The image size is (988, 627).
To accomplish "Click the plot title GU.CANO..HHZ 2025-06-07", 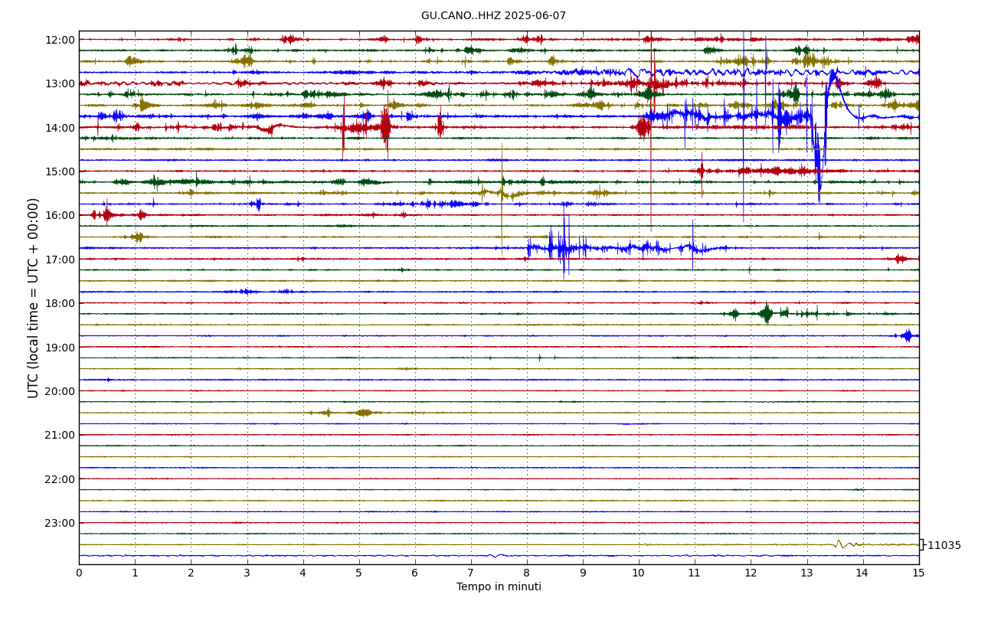I will coord(493,16).
